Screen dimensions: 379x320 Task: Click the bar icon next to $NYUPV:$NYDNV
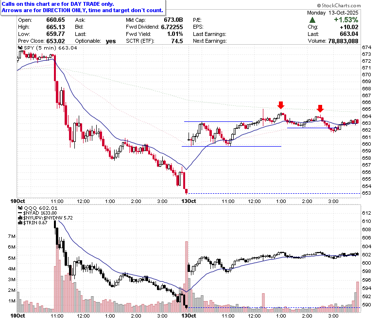pyautogui.click(x=20, y=218)
